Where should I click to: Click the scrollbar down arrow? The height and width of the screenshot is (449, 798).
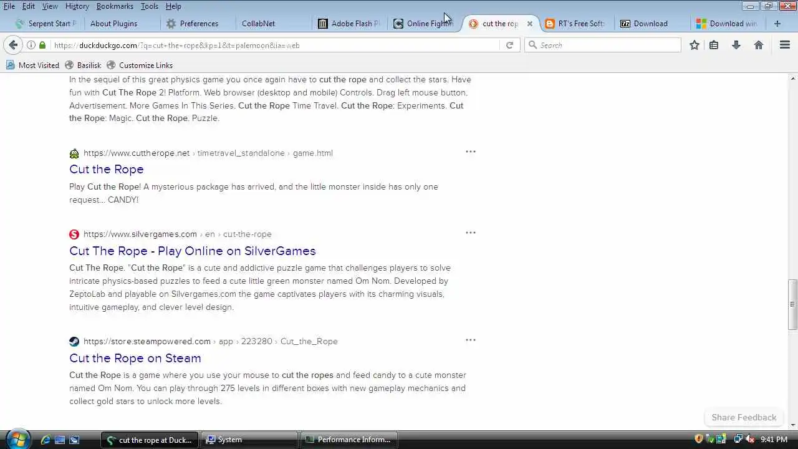click(793, 425)
